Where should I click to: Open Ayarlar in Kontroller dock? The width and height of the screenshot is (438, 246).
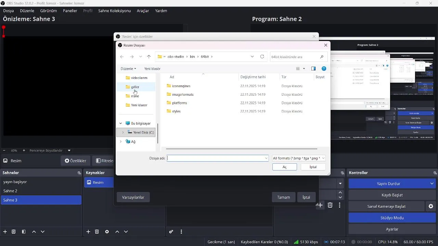coord(392,229)
